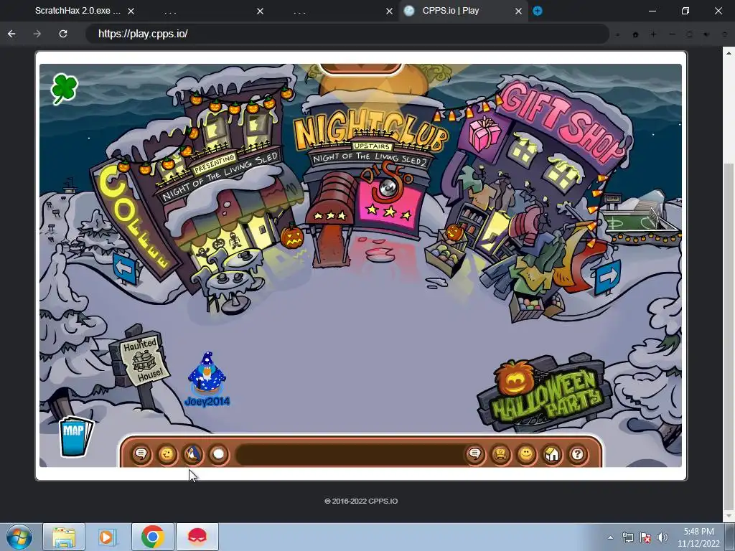Throw a snowball with the snowball button
This screenshot has height=551, width=735.
[x=218, y=454]
